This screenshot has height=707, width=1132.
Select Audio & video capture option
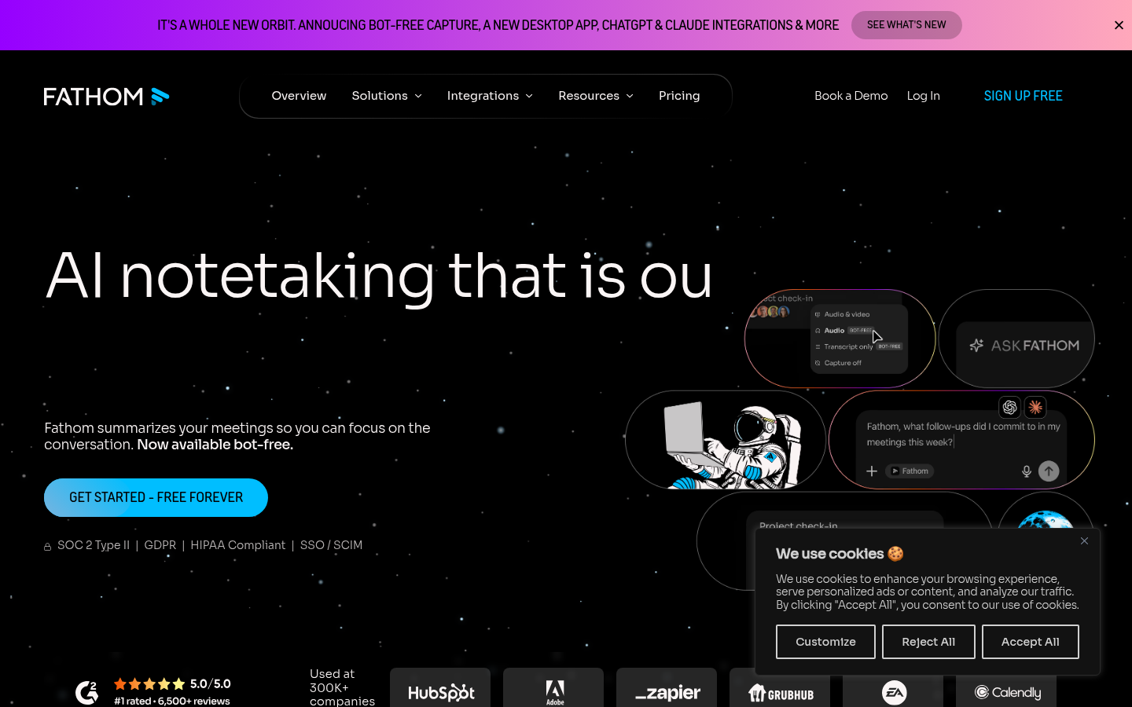[847, 314]
